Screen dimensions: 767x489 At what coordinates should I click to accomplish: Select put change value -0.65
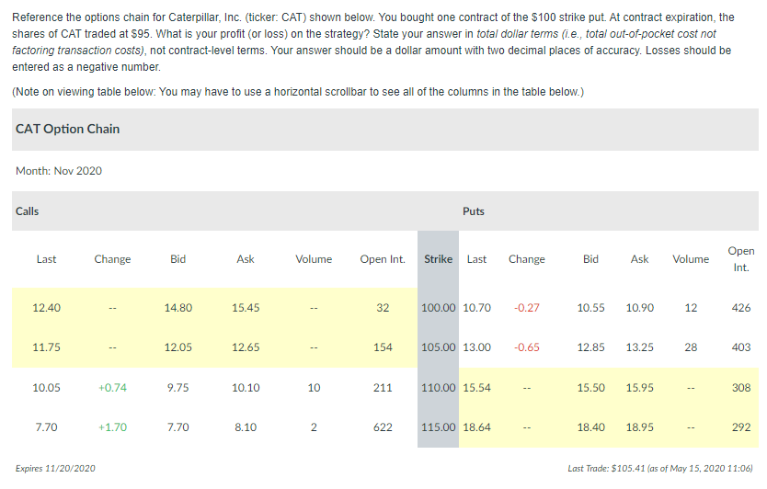(526, 347)
